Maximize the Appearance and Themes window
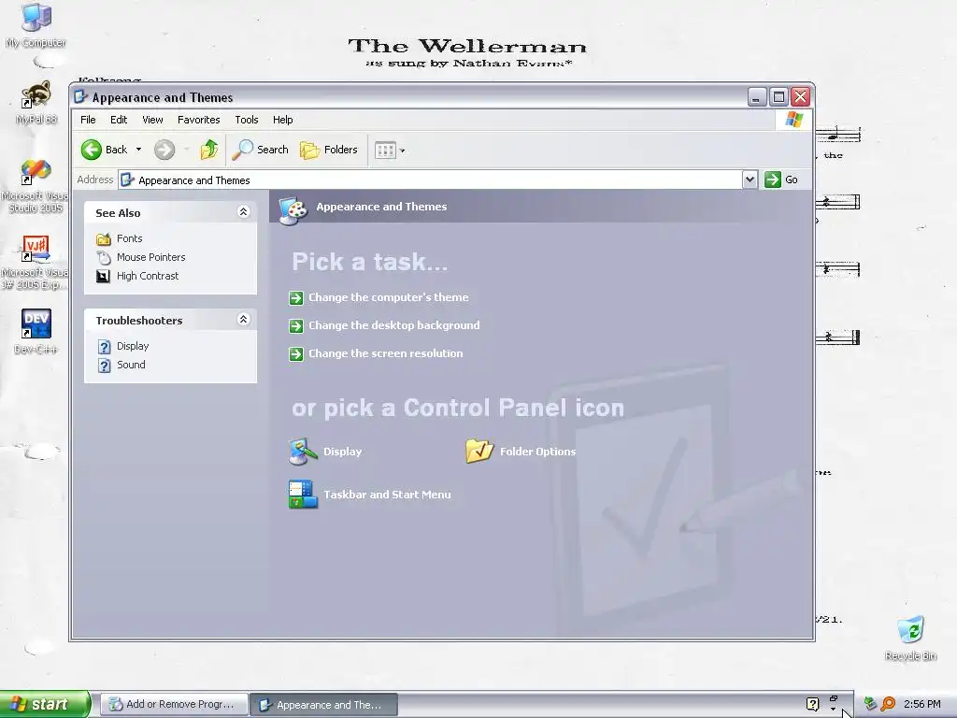 coord(778,97)
